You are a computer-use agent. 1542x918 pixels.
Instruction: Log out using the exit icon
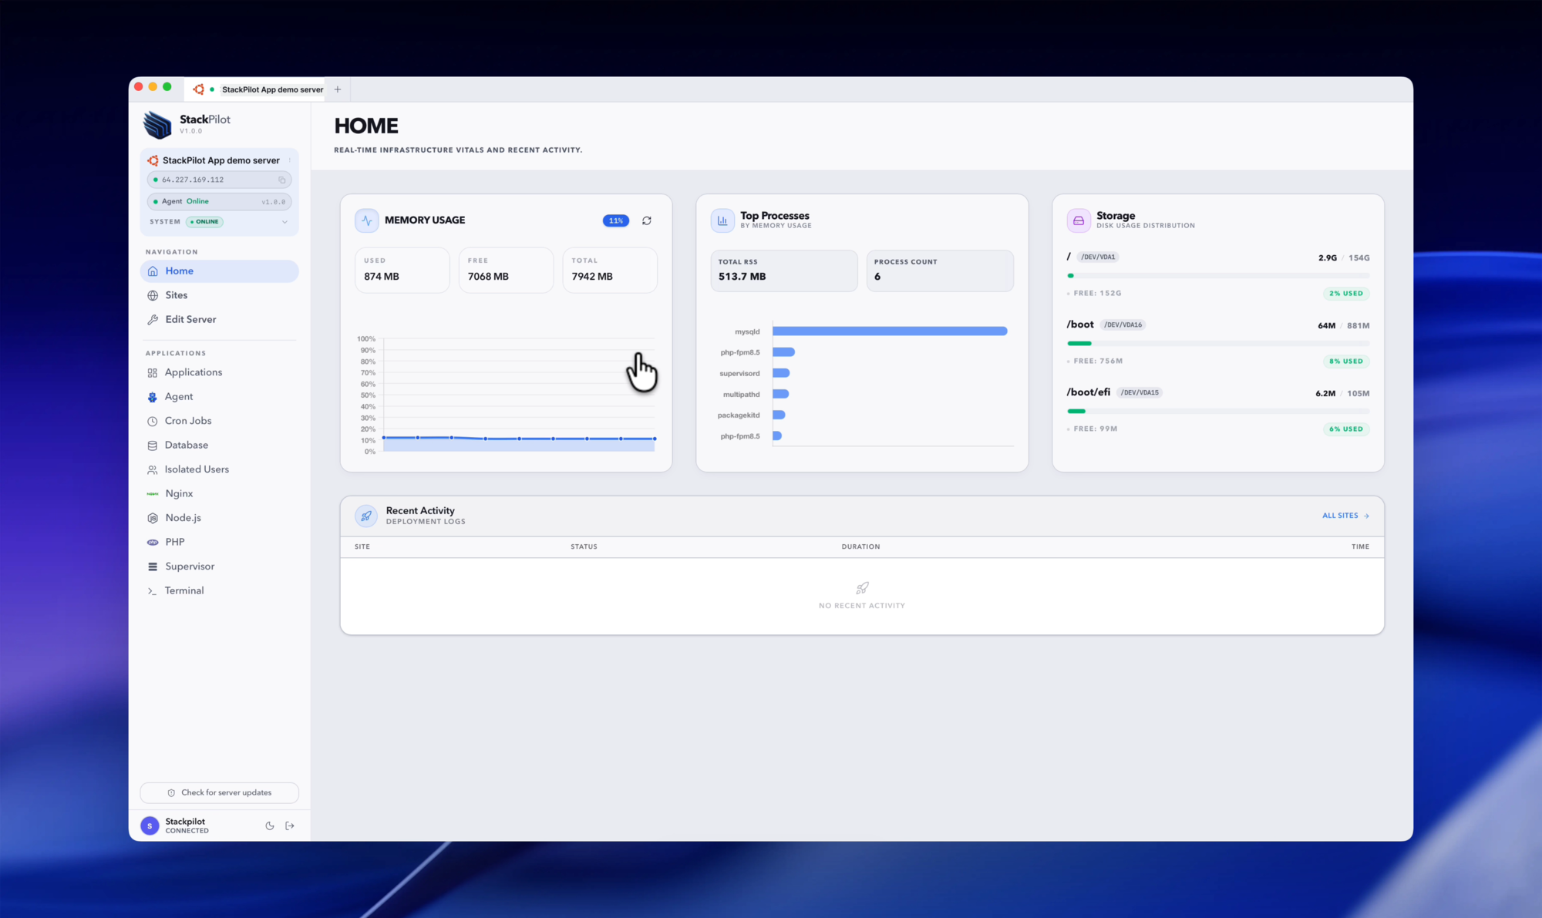pos(290,826)
